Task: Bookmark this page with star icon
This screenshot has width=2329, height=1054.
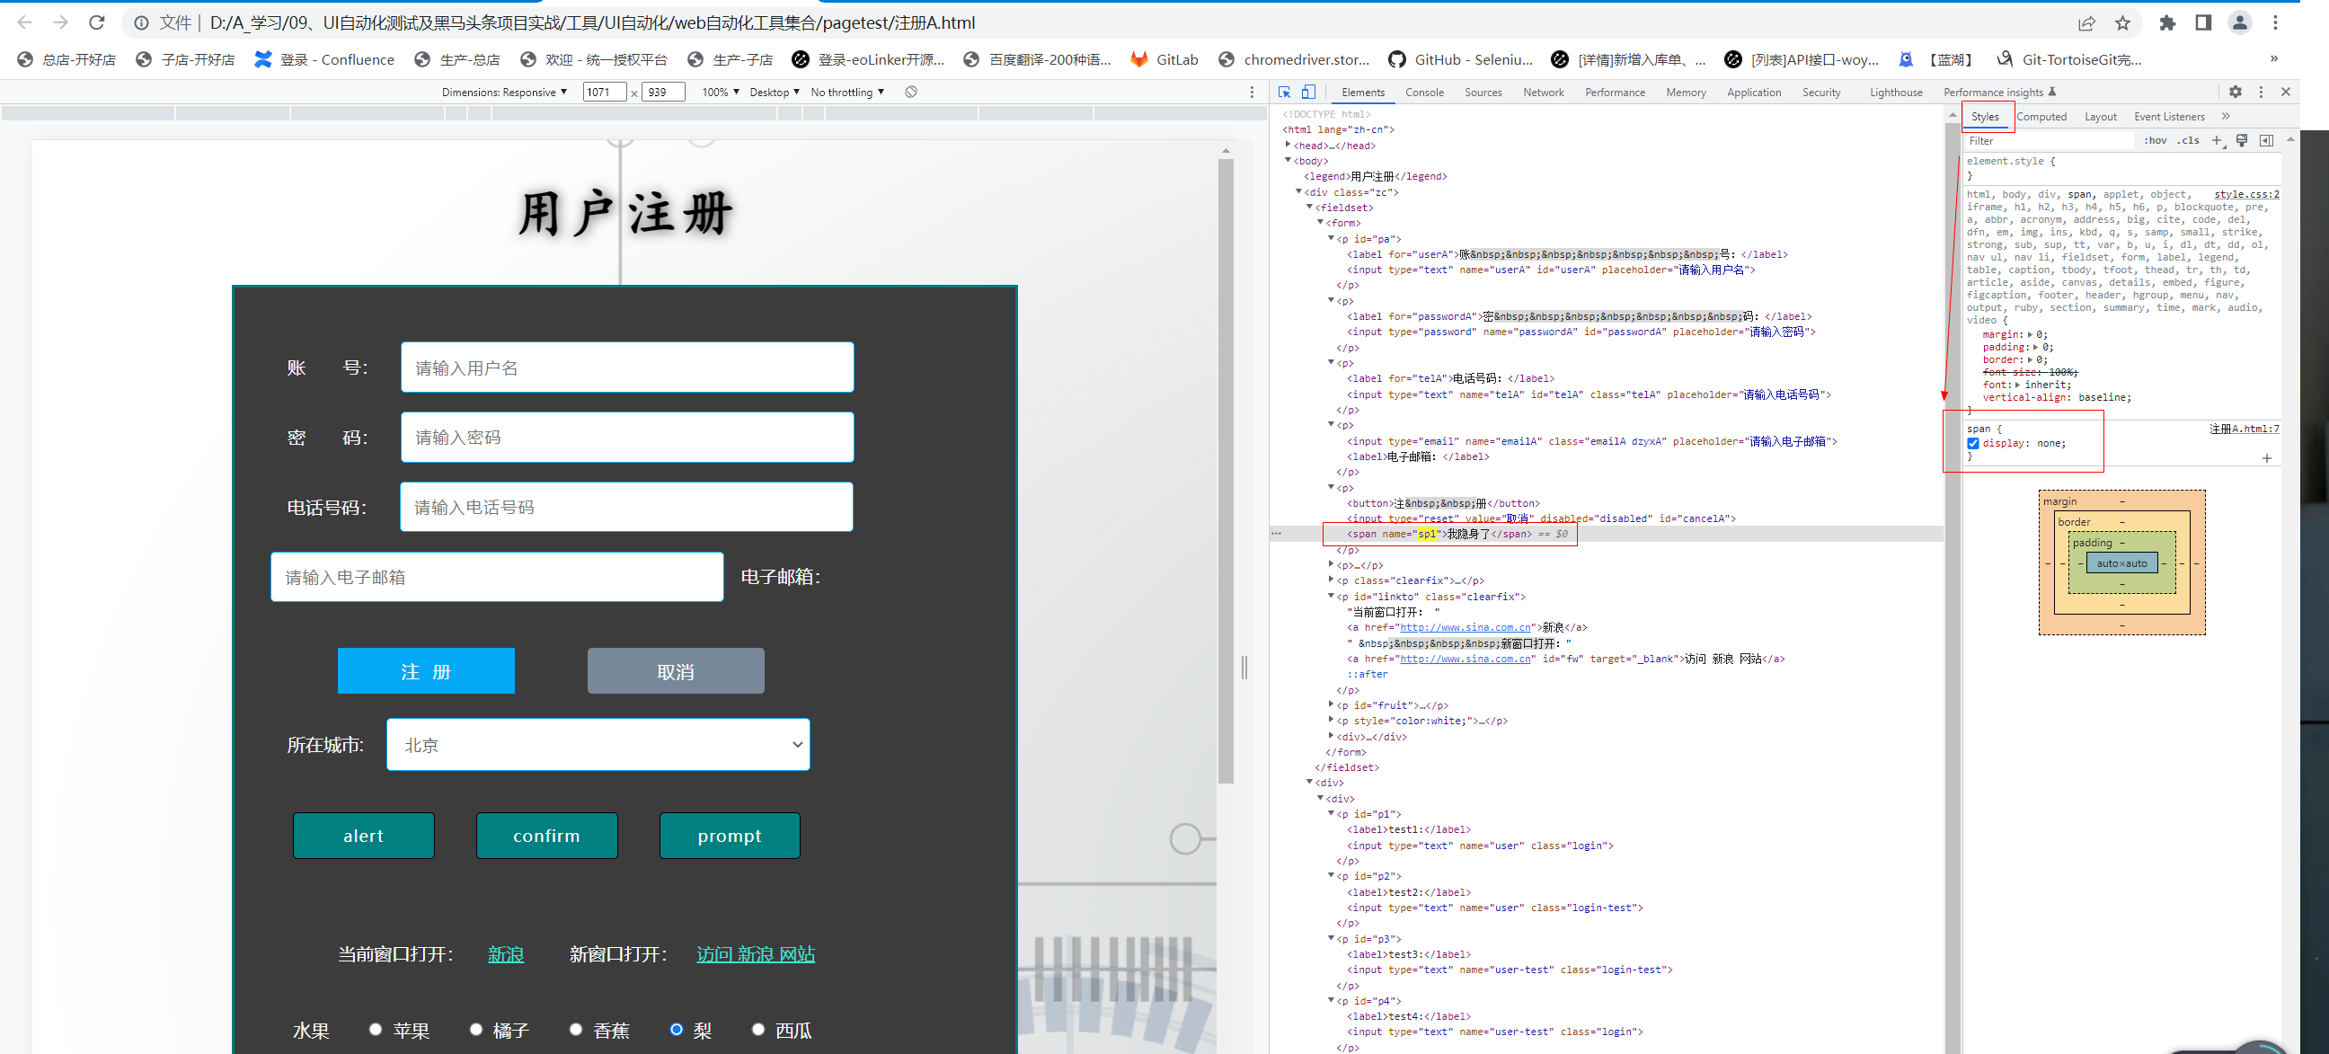Action: pos(2123,22)
